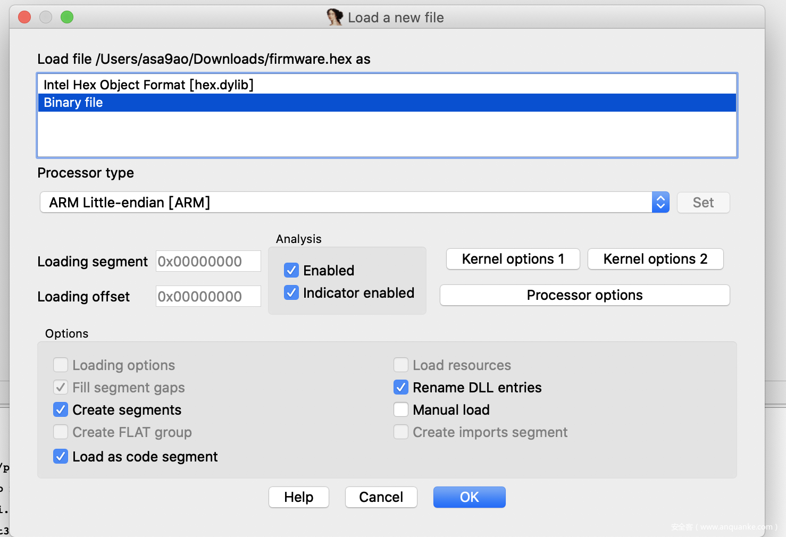This screenshot has width=786, height=537.
Task: Open the Processor options dialog
Action: click(x=584, y=295)
